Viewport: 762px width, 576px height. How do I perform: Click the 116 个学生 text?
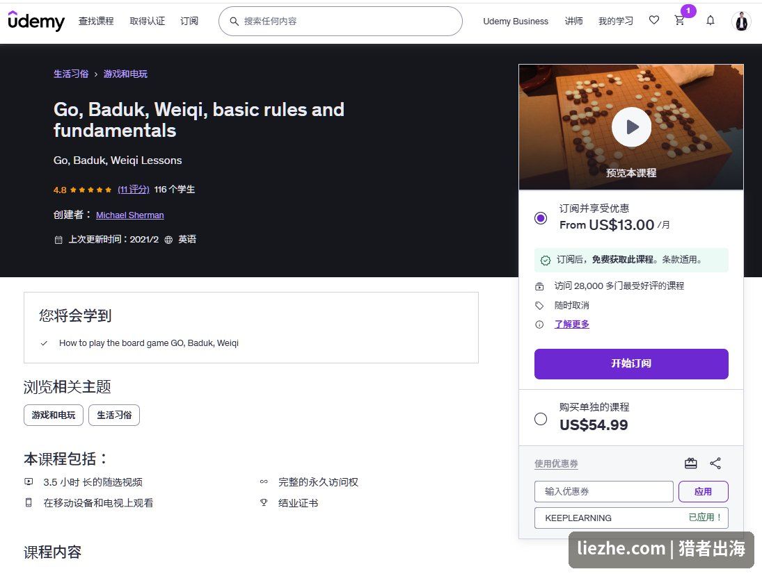click(x=175, y=189)
